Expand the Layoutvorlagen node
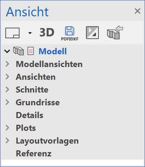145x167 pixels. pos(7,140)
